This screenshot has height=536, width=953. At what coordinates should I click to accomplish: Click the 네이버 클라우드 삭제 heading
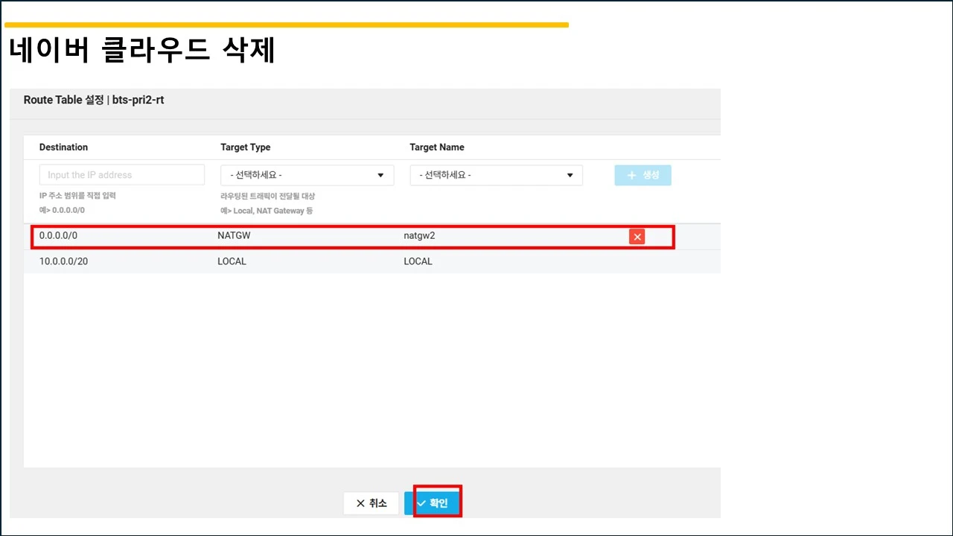(x=142, y=50)
